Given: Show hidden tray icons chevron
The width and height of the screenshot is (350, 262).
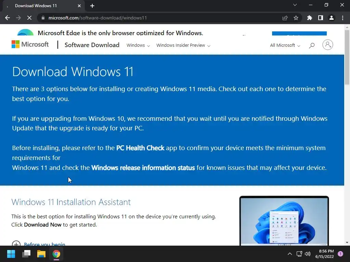Looking at the screenshot, I should coord(290,254).
